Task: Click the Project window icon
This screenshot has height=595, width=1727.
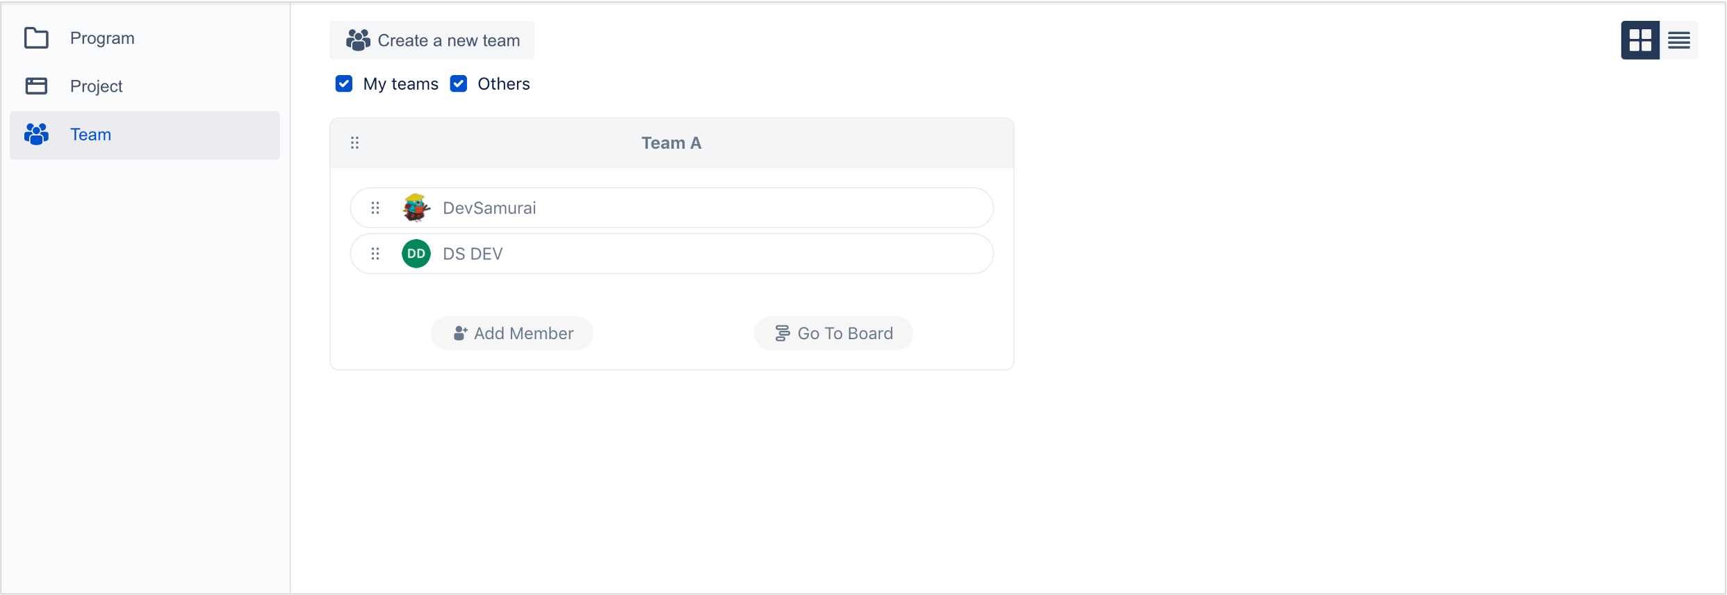Action: [x=36, y=86]
